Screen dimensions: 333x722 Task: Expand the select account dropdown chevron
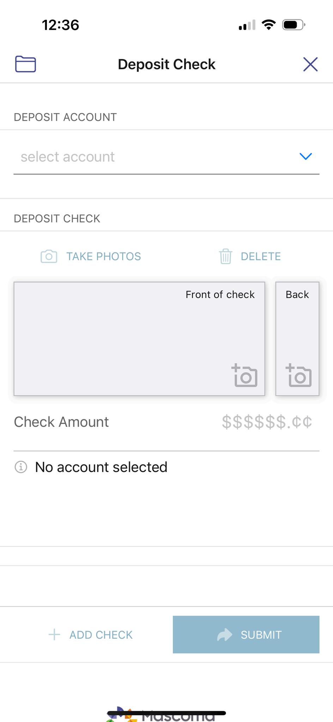(305, 156)
